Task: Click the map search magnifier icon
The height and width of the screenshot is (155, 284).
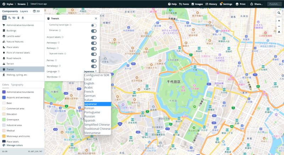Action: coord(279,13)
